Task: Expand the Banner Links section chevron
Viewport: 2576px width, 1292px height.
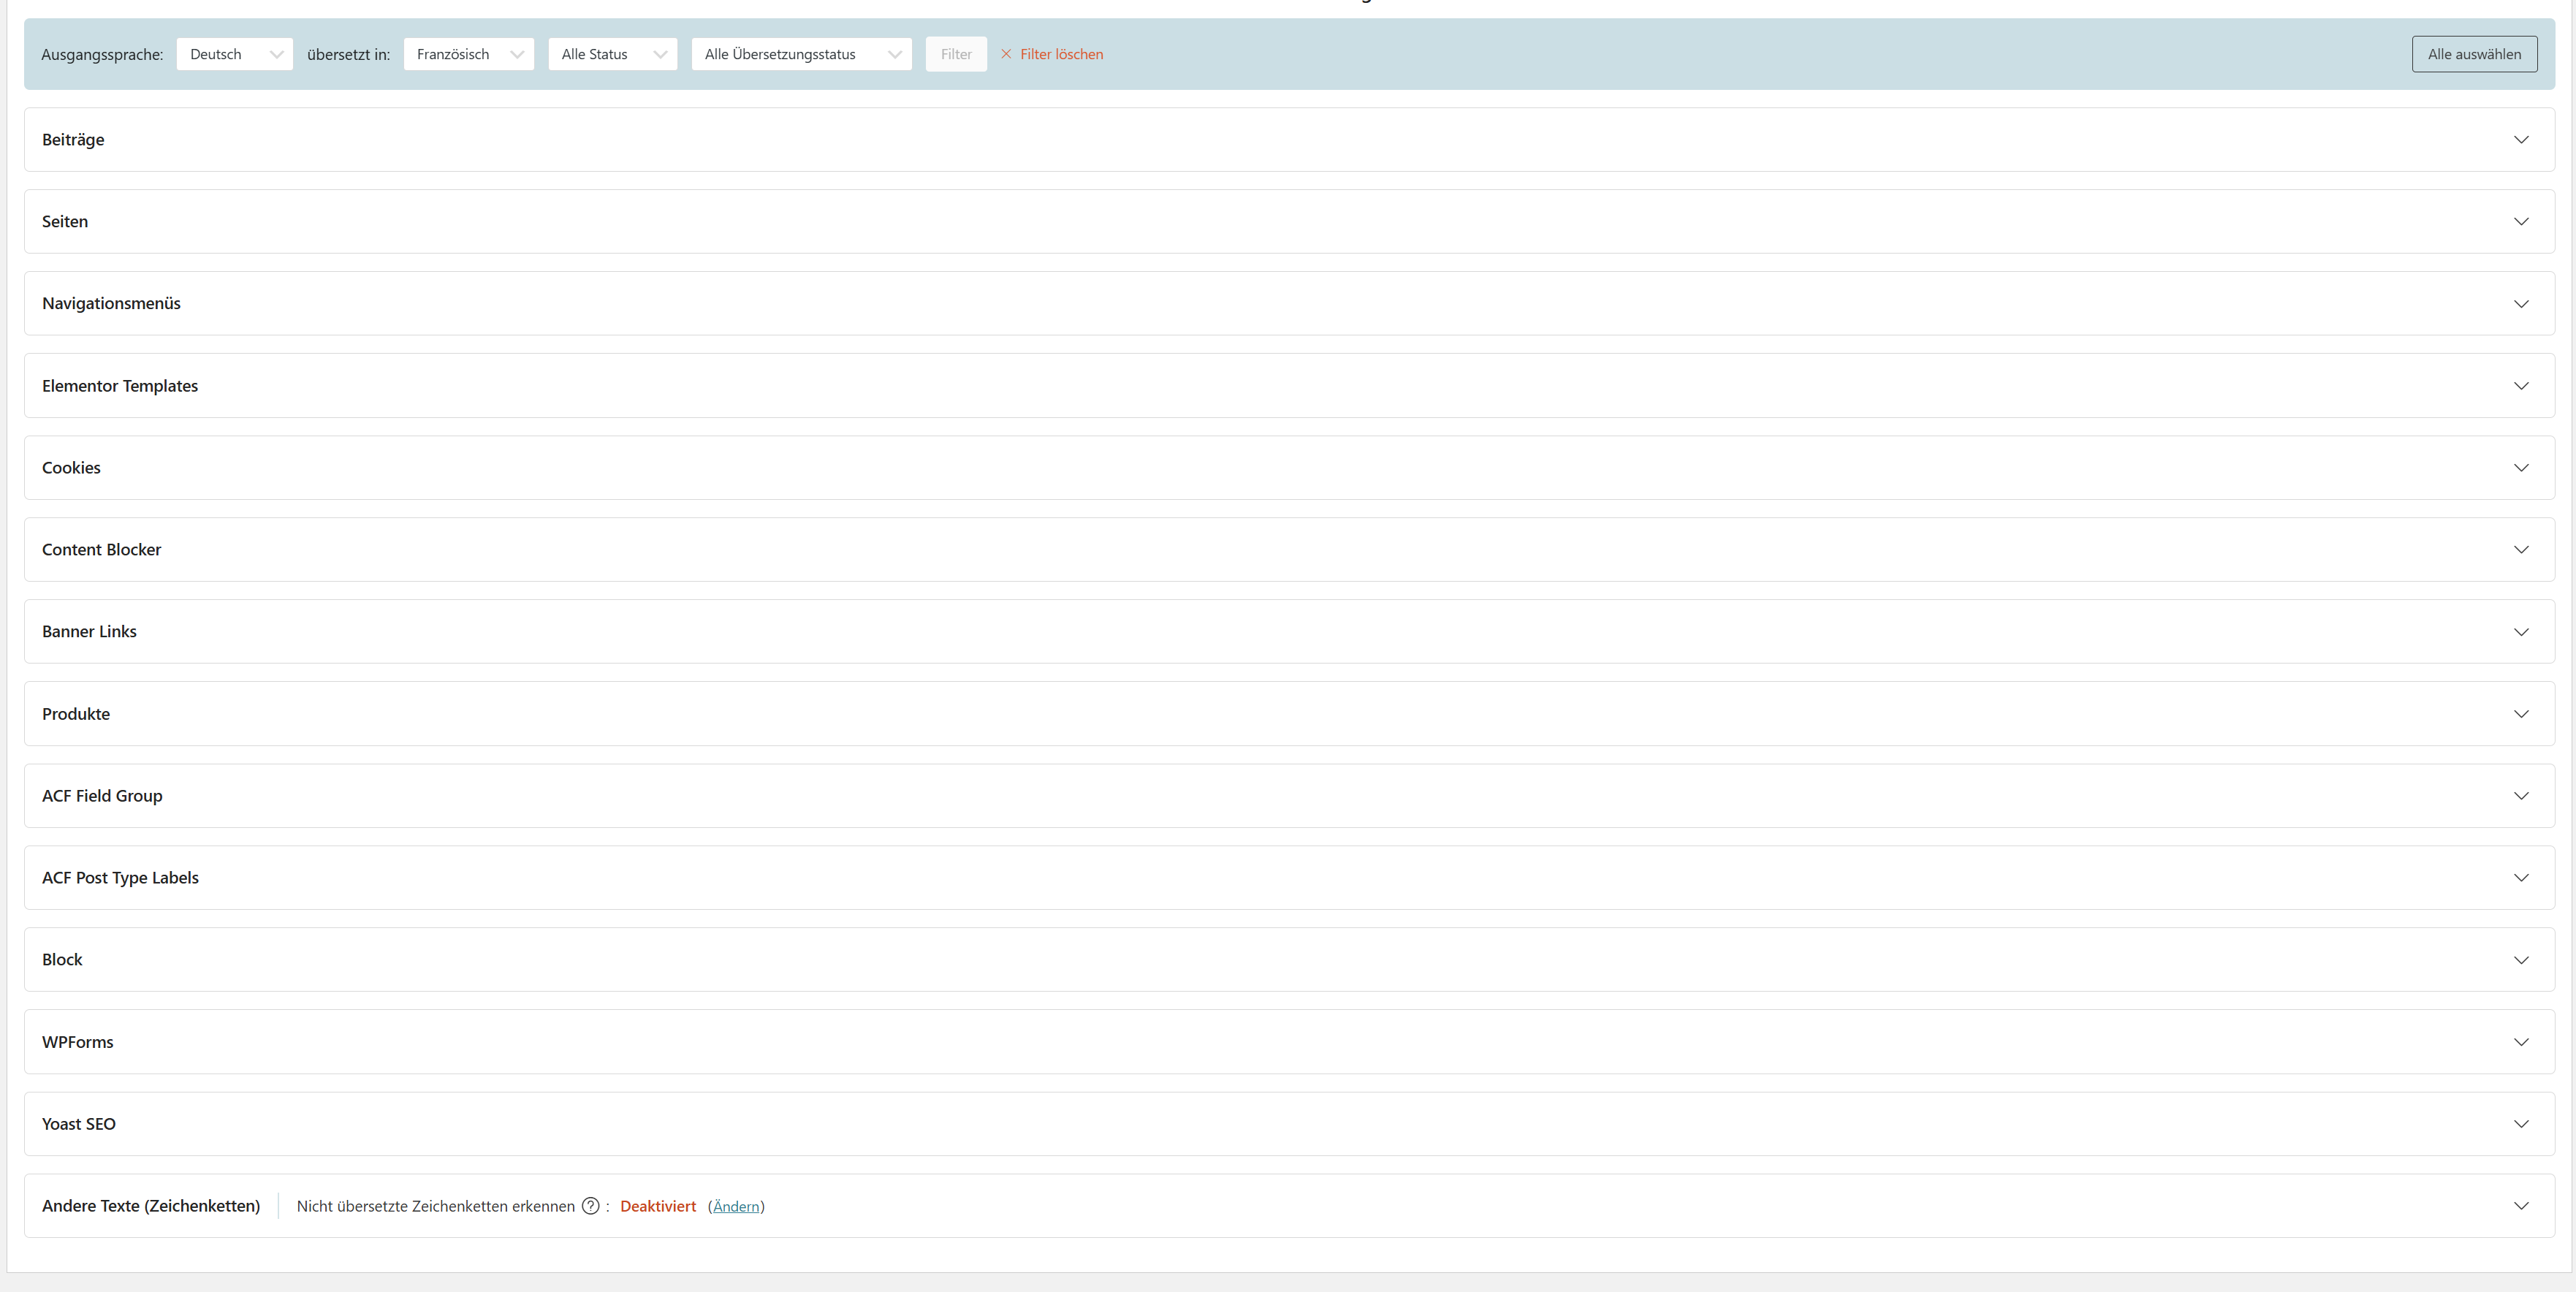Action: (2521, 632)
